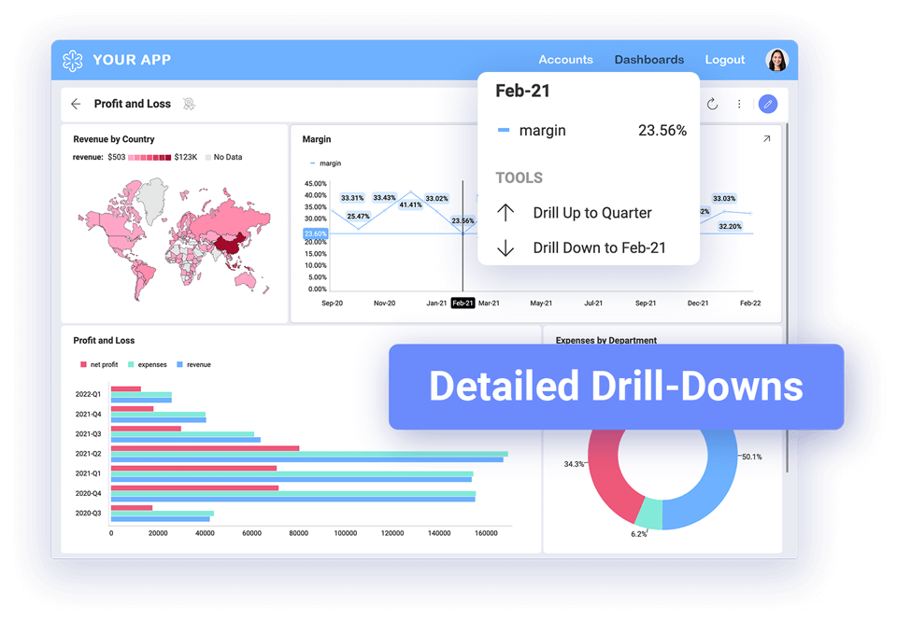Toggle the expenses legend series
This screenshot has height=621, width=897.
tap(148, 365)
